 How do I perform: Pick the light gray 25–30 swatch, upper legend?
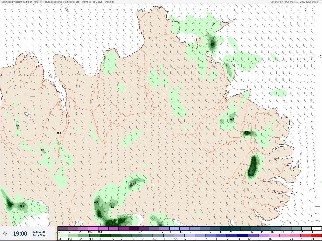tap(307, 228)
